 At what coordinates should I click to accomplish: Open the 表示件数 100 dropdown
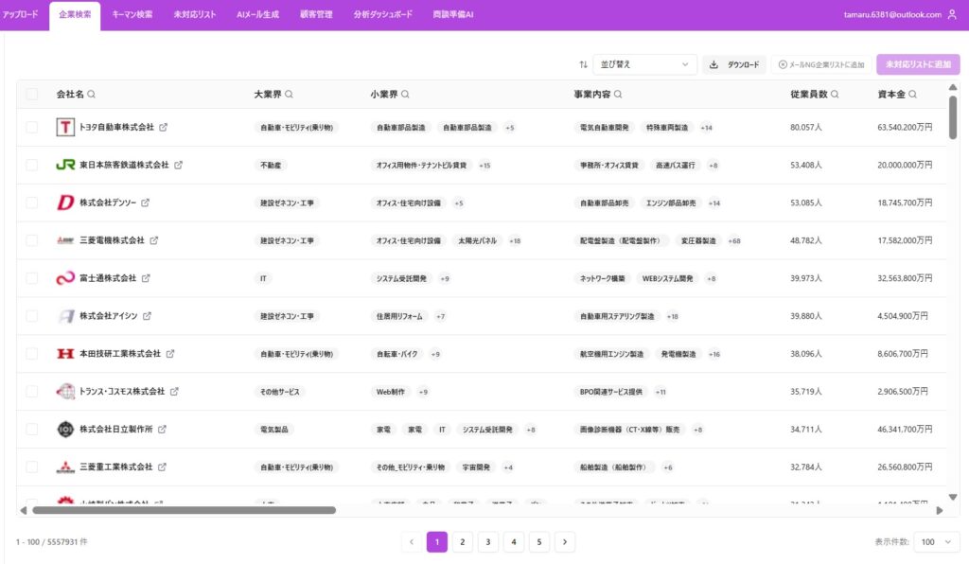pos(936,541)
